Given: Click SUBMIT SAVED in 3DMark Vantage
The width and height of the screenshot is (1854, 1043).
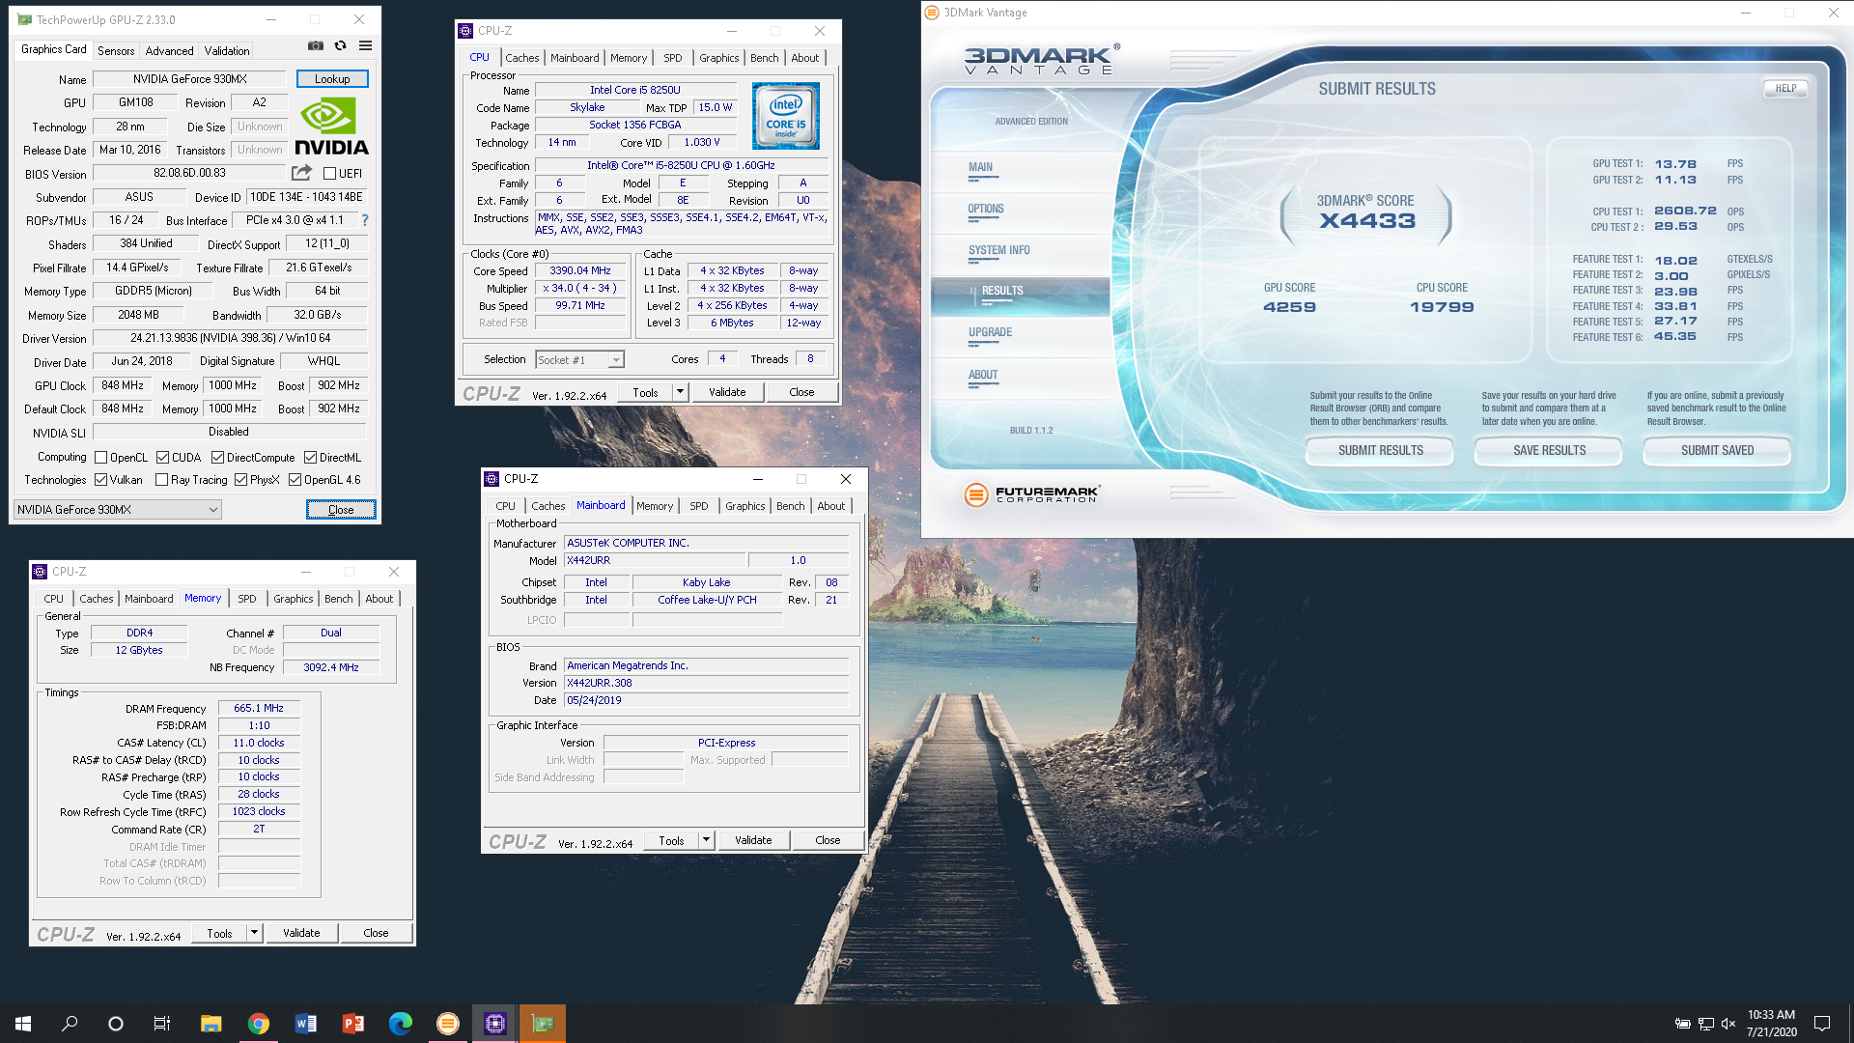Looking at the screenshot, I should 1717,451.
